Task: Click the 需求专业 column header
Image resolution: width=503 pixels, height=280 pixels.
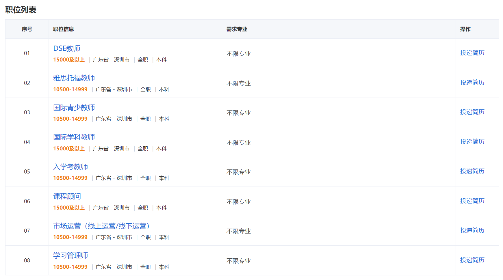Action: tap(237, 29)
